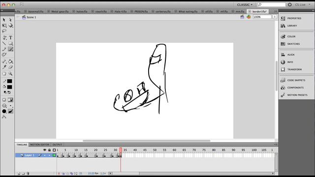
Task: Toggle Object Drawing mode option
Action: (x=4, y=100)
